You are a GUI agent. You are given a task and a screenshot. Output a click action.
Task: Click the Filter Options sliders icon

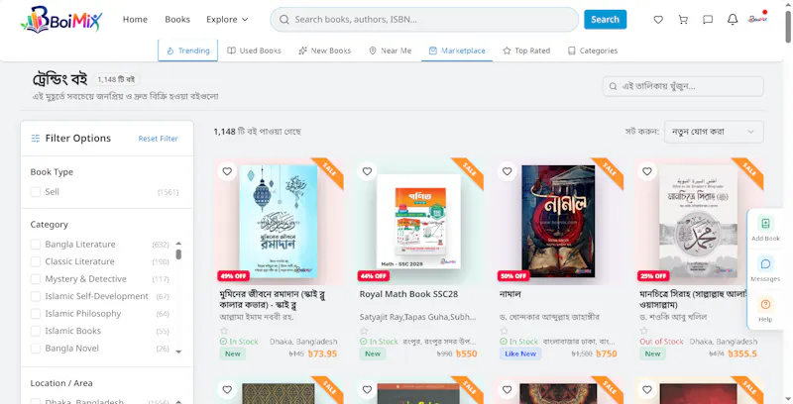(36, 139)
